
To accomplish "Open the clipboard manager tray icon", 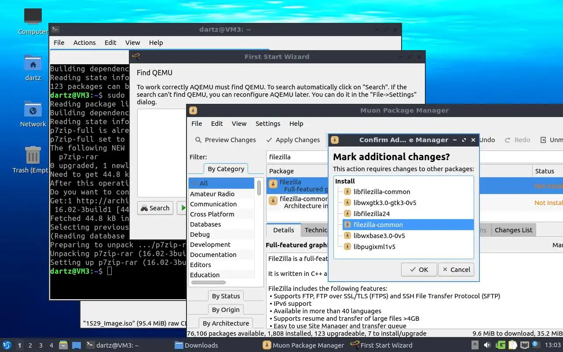I will (513, 345).
